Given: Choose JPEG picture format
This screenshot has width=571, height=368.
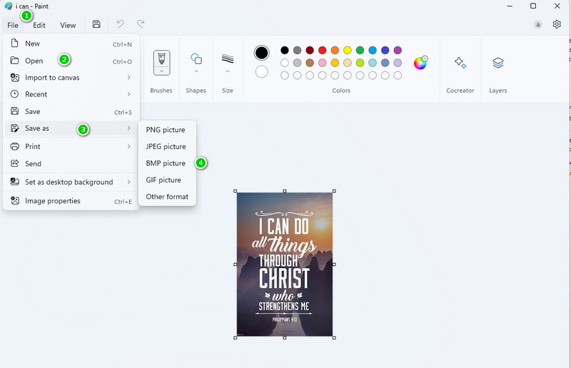Looking at the screenshot, I should (166, 146).
